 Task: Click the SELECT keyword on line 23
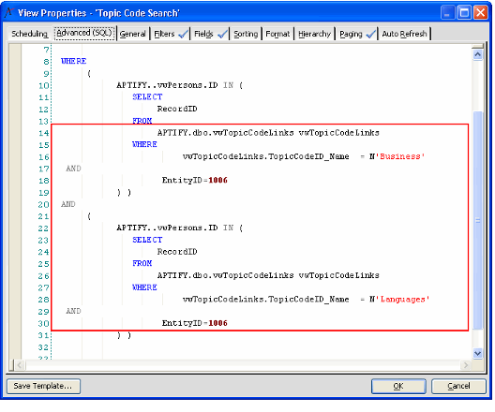coord(147,240)
